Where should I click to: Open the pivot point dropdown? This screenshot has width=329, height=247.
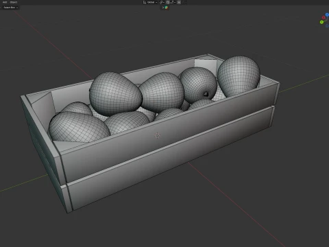162,2
